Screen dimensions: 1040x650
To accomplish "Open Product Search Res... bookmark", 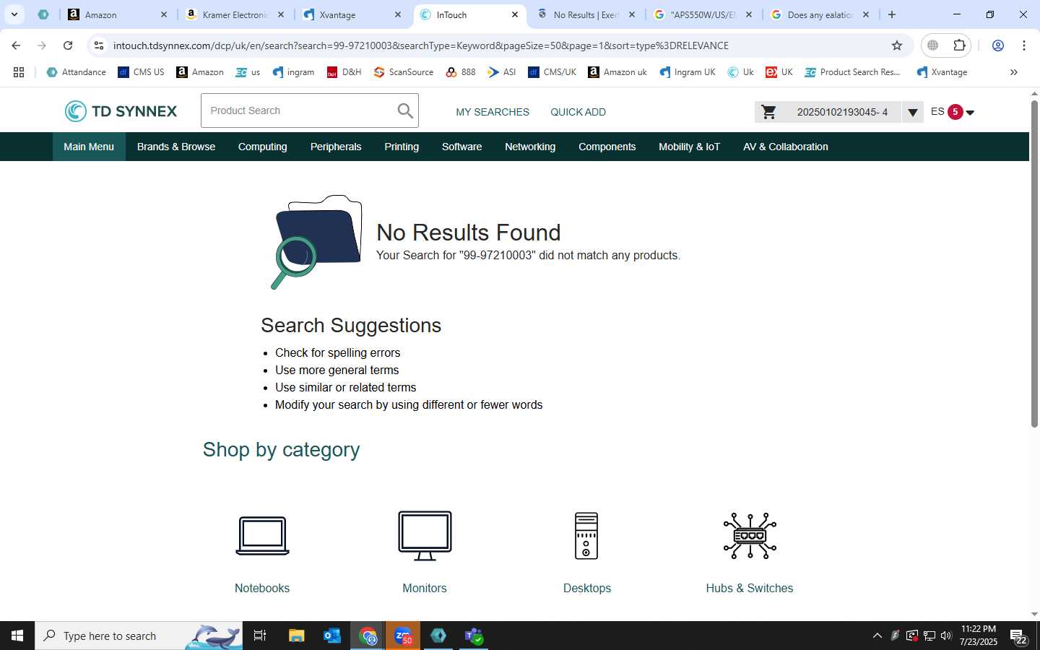I will click(853, 72).
